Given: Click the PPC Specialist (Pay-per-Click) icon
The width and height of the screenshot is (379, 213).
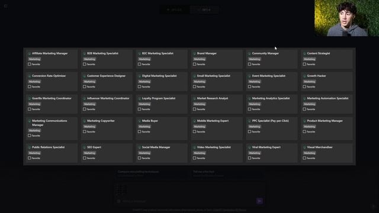Looking at the screenshot, I should tap(249, 121).
